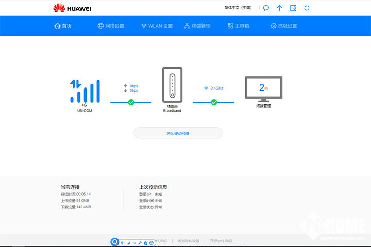This screenshot has height=247, width=371.
Task: Click the green checkmark on the 4G link
Action: 131,102
